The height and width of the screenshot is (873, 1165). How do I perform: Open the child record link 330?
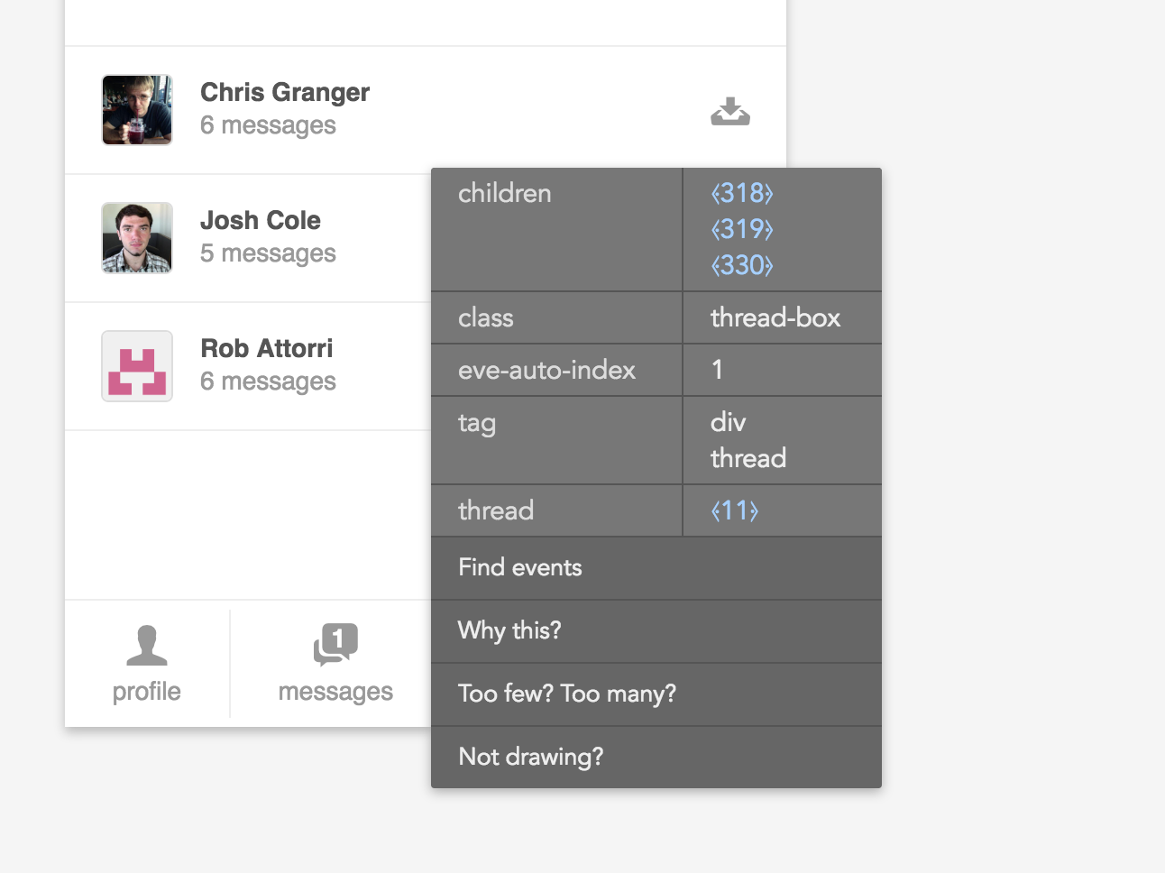click(x=742, y=265)
